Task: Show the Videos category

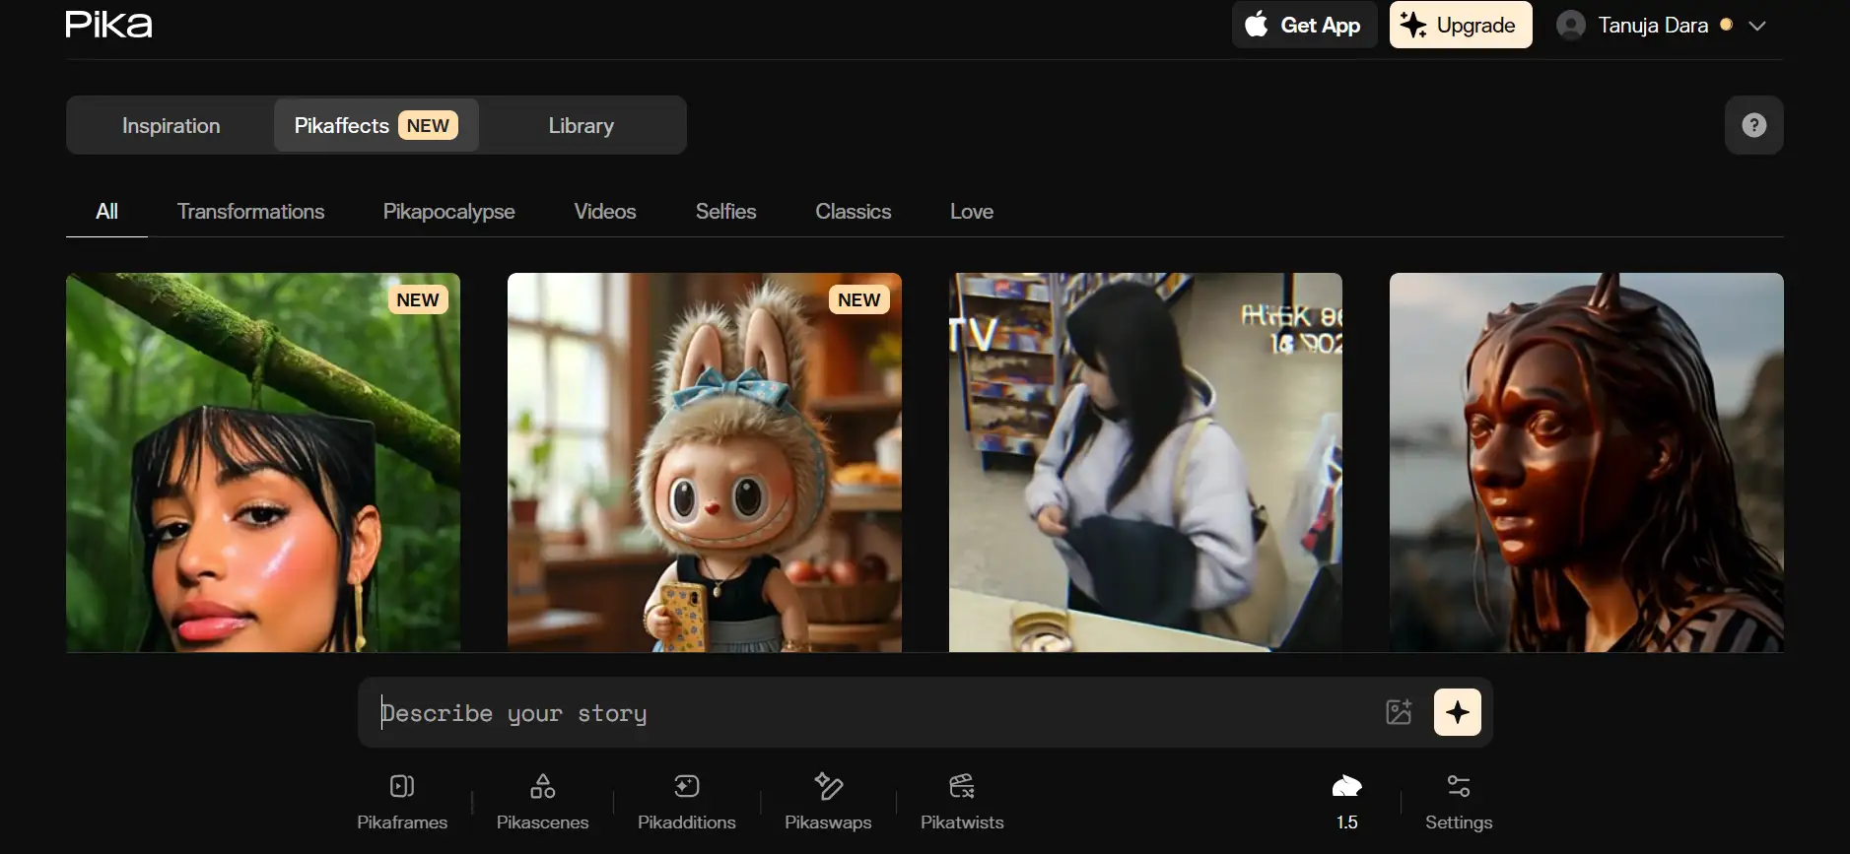Action: [x=605, y=212]
